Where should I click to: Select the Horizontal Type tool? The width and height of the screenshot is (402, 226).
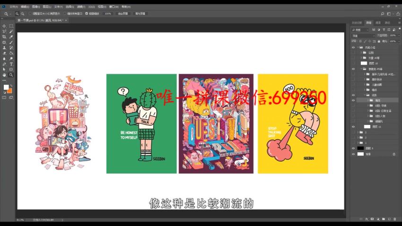tap(11, 64)
